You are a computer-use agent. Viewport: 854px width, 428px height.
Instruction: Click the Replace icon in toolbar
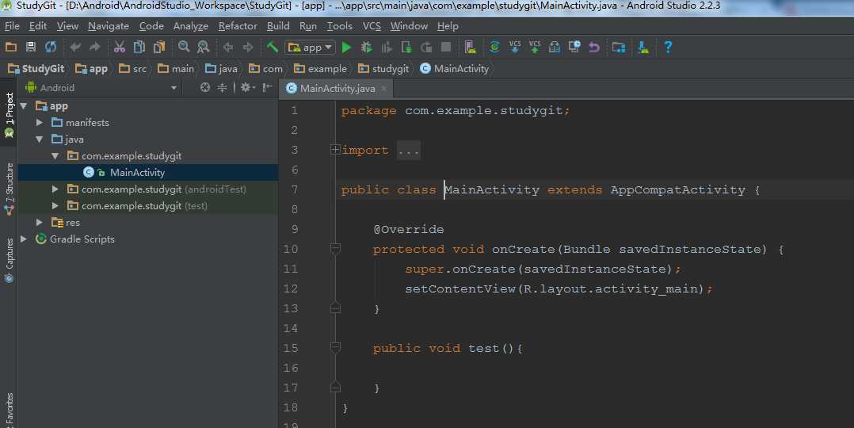click(203, 48)
